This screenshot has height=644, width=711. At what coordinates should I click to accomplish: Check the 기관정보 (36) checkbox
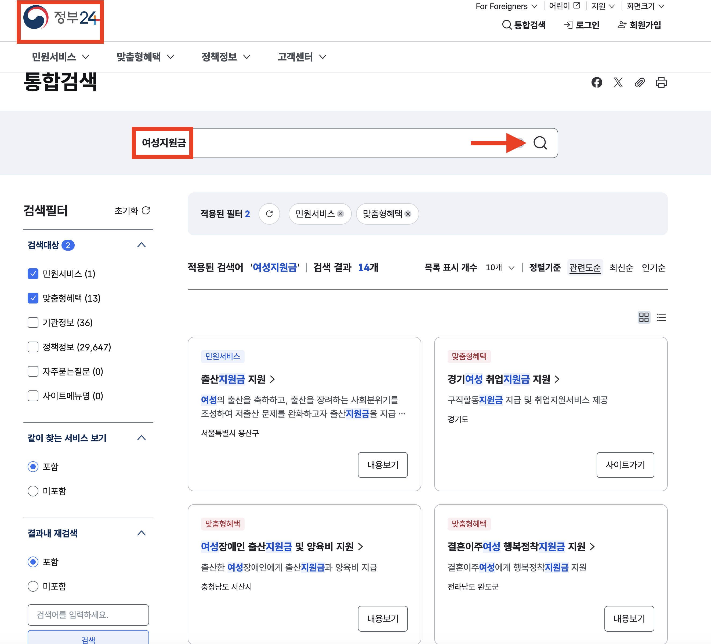33,323
